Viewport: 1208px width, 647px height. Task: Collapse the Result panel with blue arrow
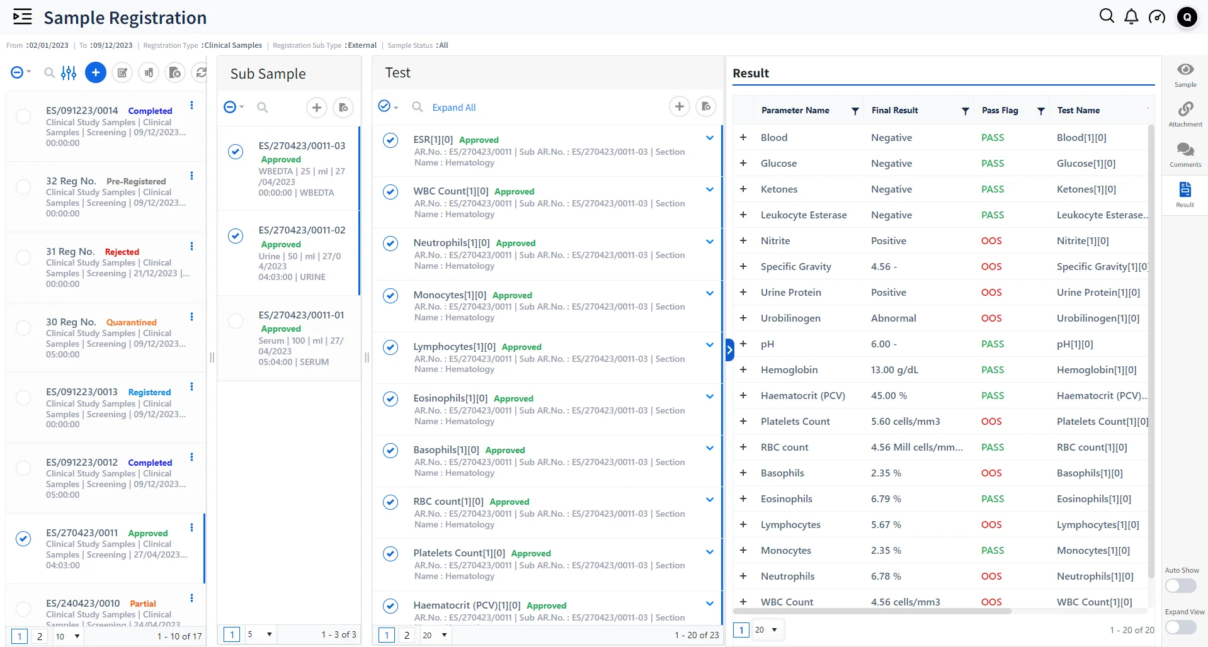tap(729, 350)
